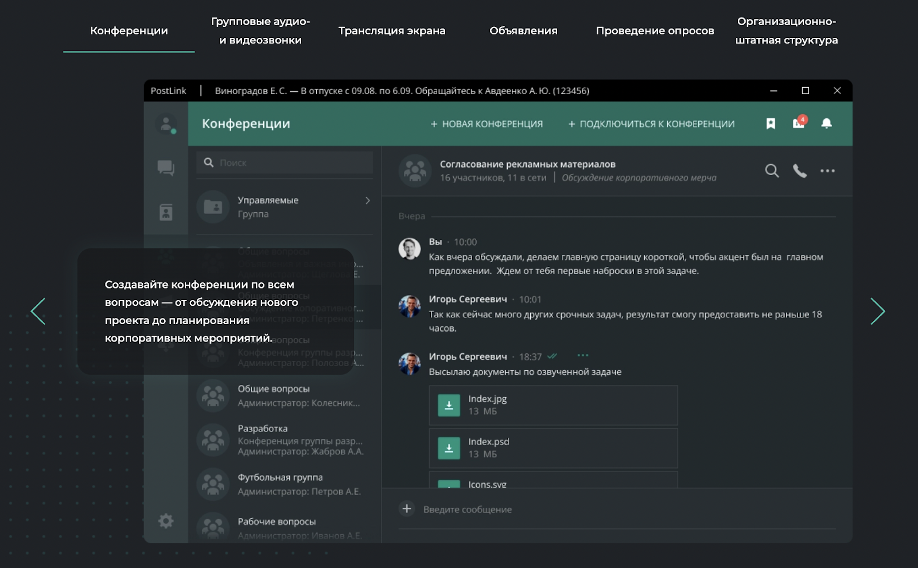Image resolution: width=918 pixels, height=568 pixels.
Task: Click the НОВАЯ КОНФЕРЕНЦИЯ button
Action: pyautogui.click(x=487, y=124)
